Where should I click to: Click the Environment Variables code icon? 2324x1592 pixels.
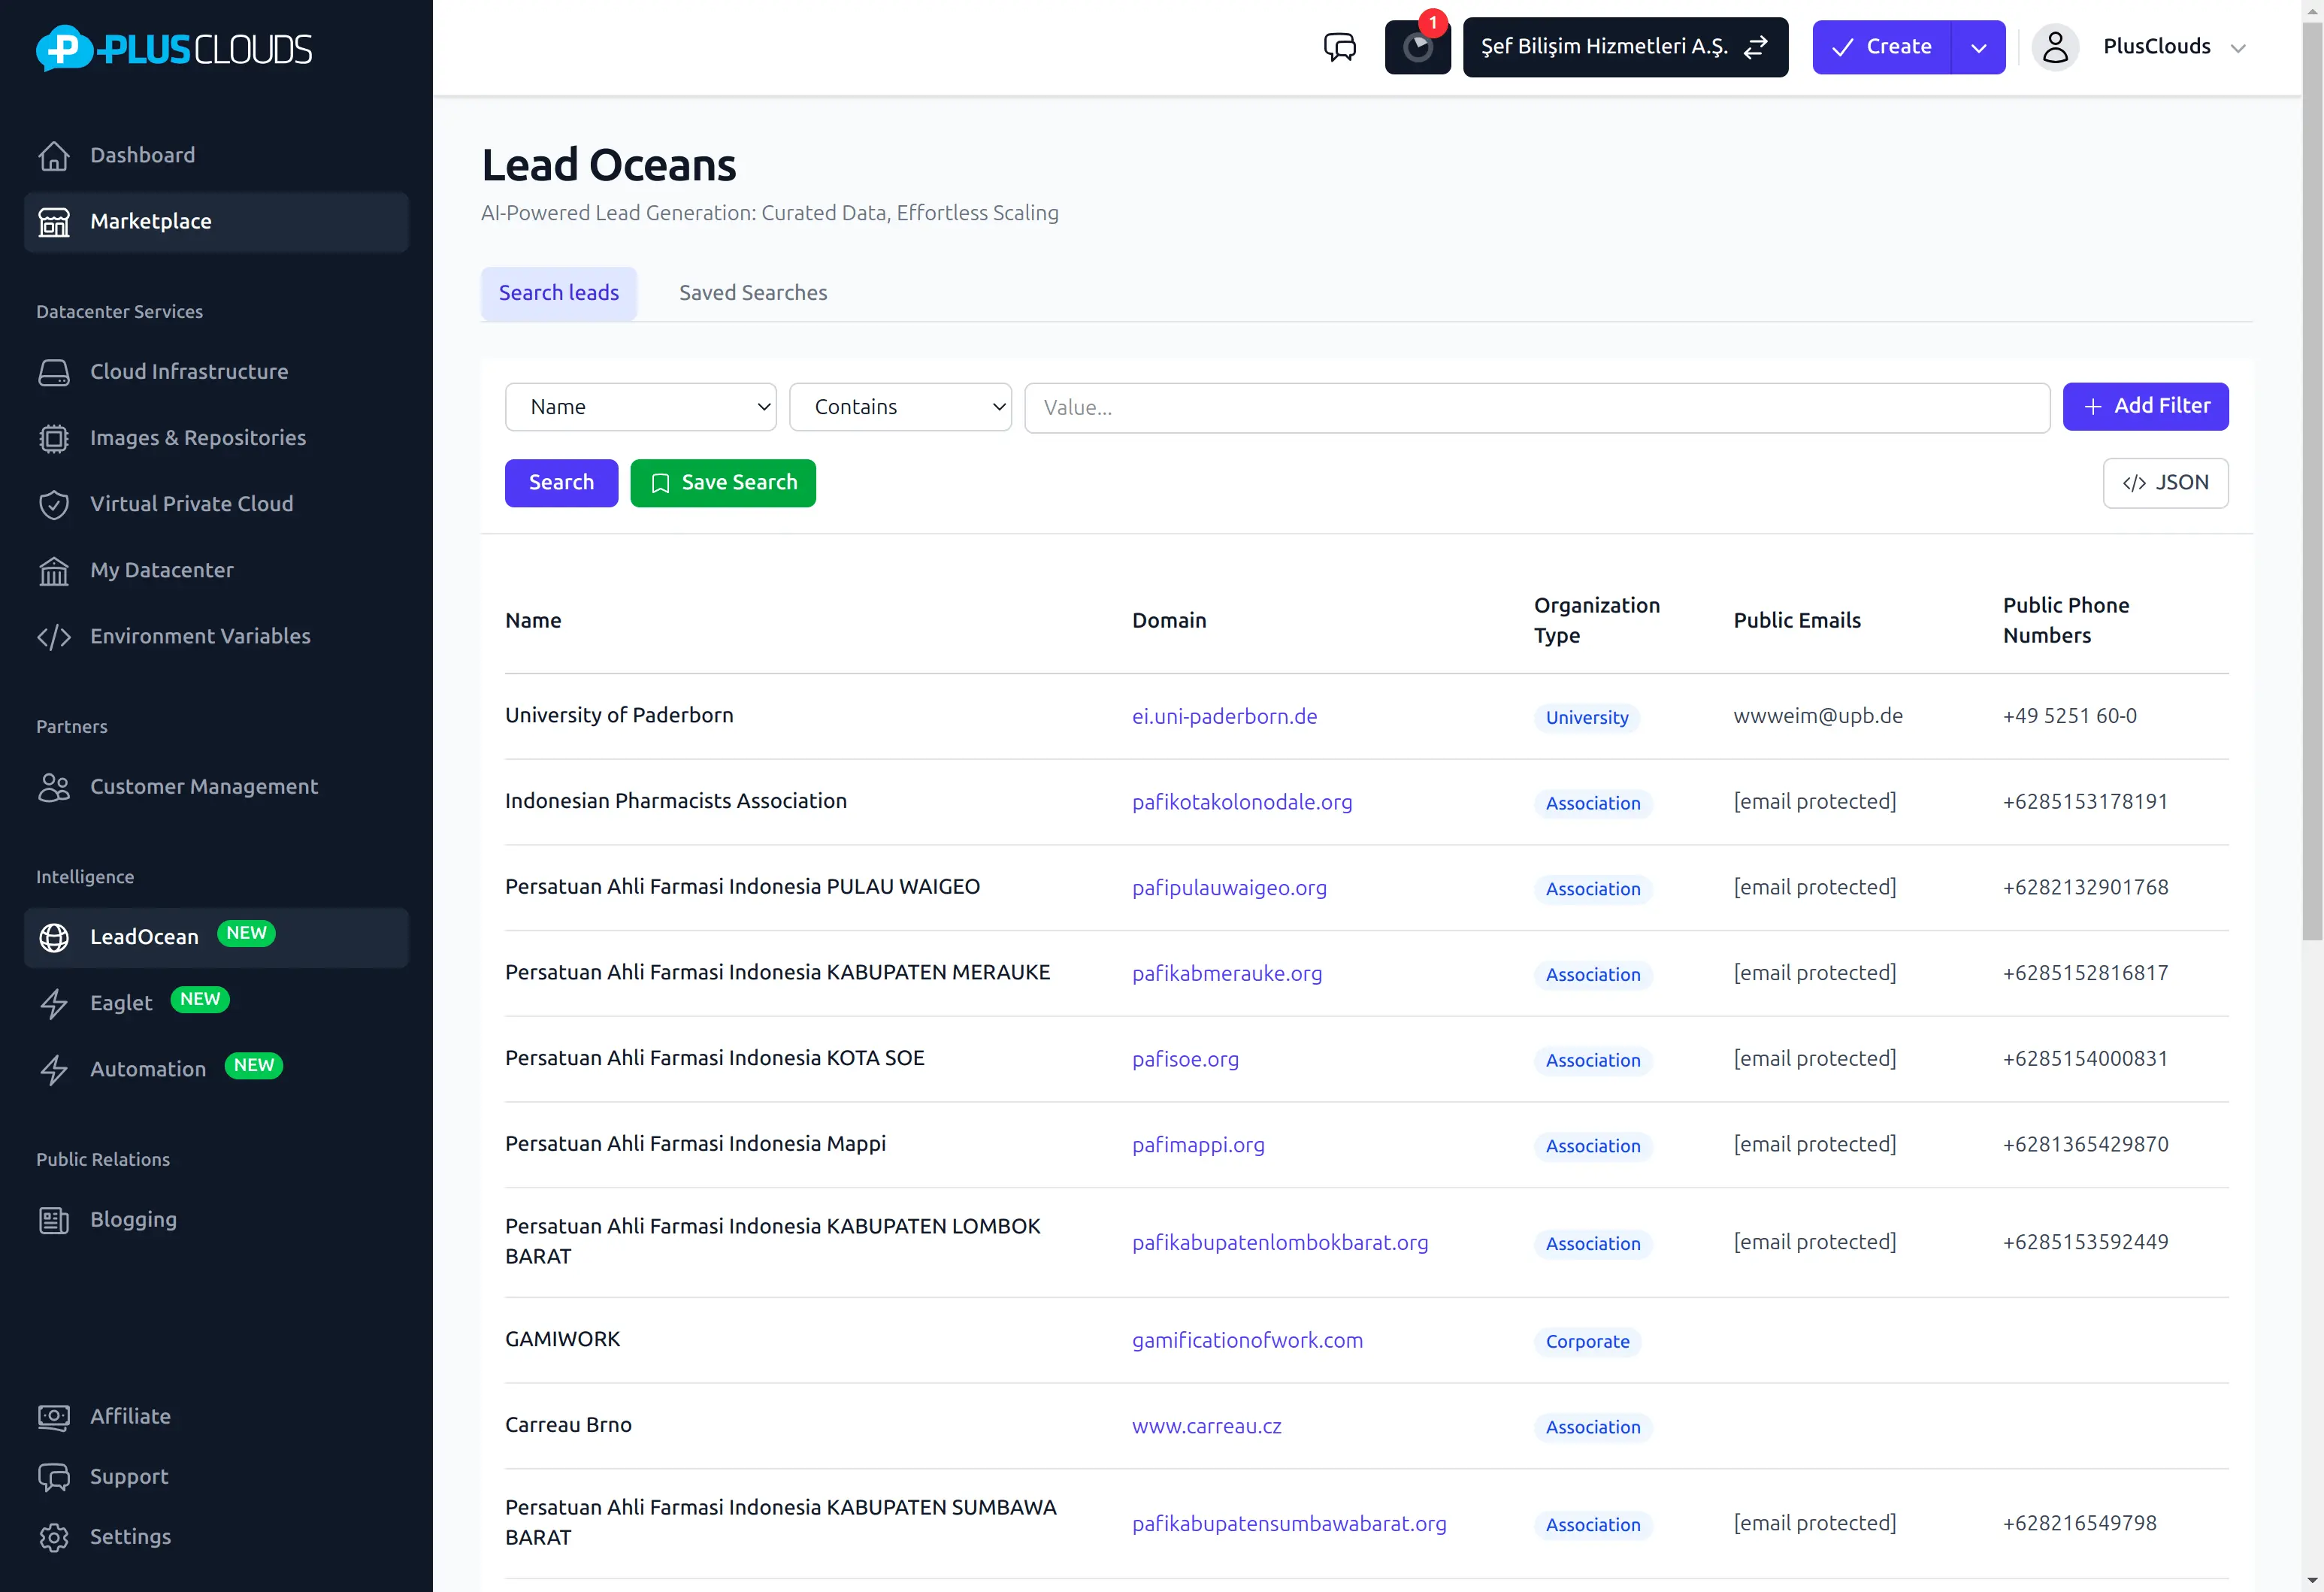54,637
